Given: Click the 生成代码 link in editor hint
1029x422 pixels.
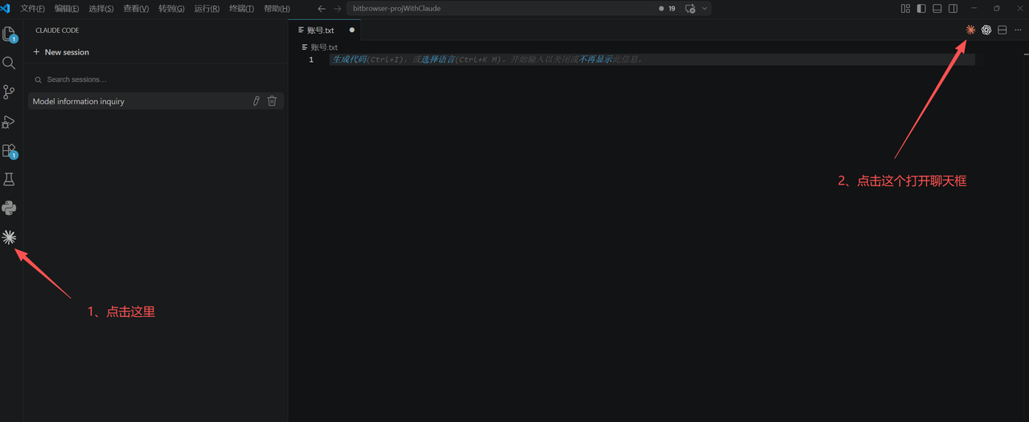Looking at the screenshot, I should 350,60.
